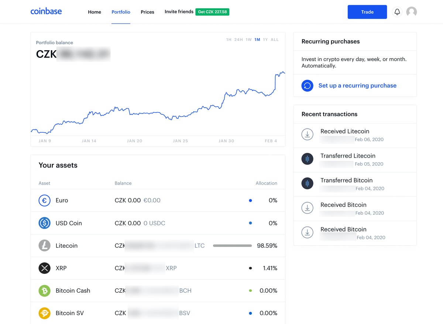Select the 1M chart range
This screenshot has width=443, height=324.
[x=257, y=40]
